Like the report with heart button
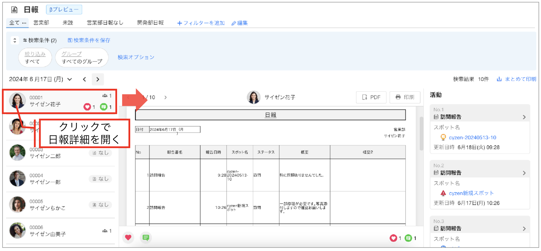Viewport: 541px width, 251px height. (128, 238)
